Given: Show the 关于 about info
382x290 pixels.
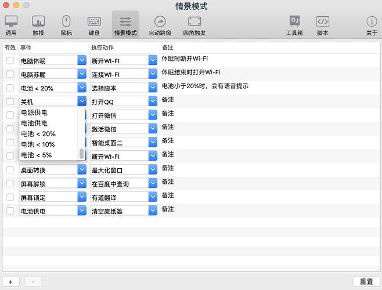Looking at the screenshot, I should tap(372, 25).
